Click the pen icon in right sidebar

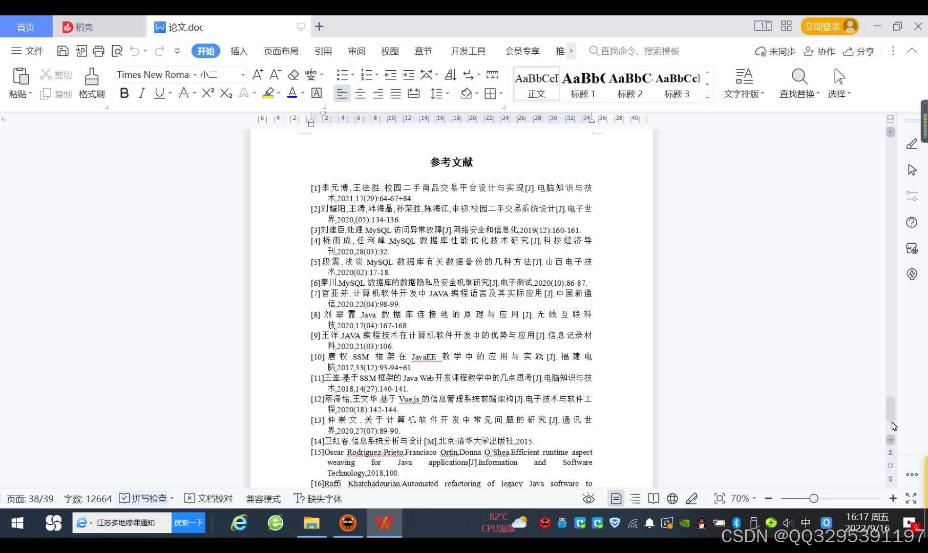coord(912,144)
